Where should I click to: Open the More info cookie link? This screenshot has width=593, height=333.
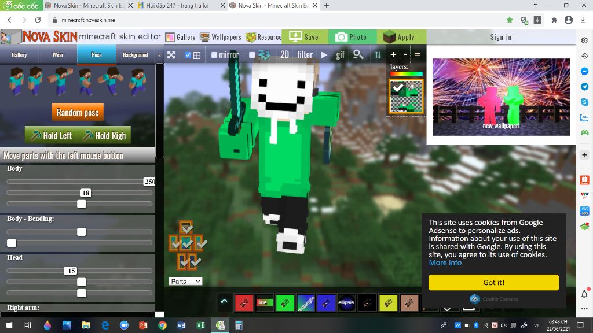(445, 263)
